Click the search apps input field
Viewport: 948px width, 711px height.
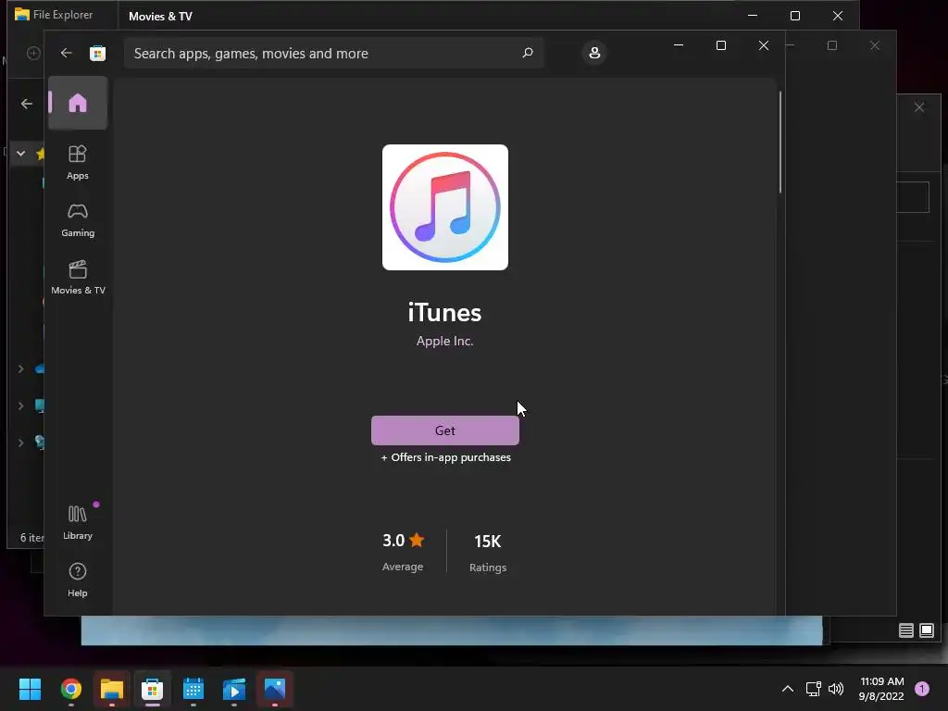[333, 53]
